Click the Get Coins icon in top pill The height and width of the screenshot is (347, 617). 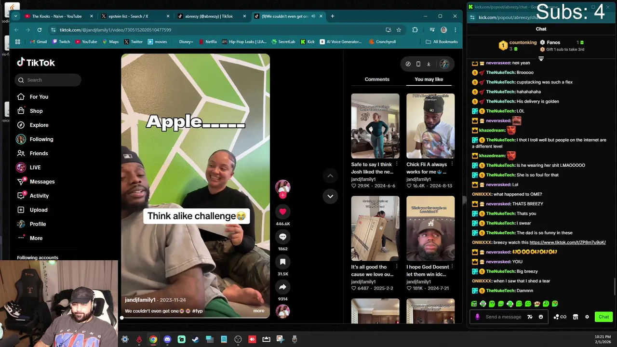coord(408,64)
